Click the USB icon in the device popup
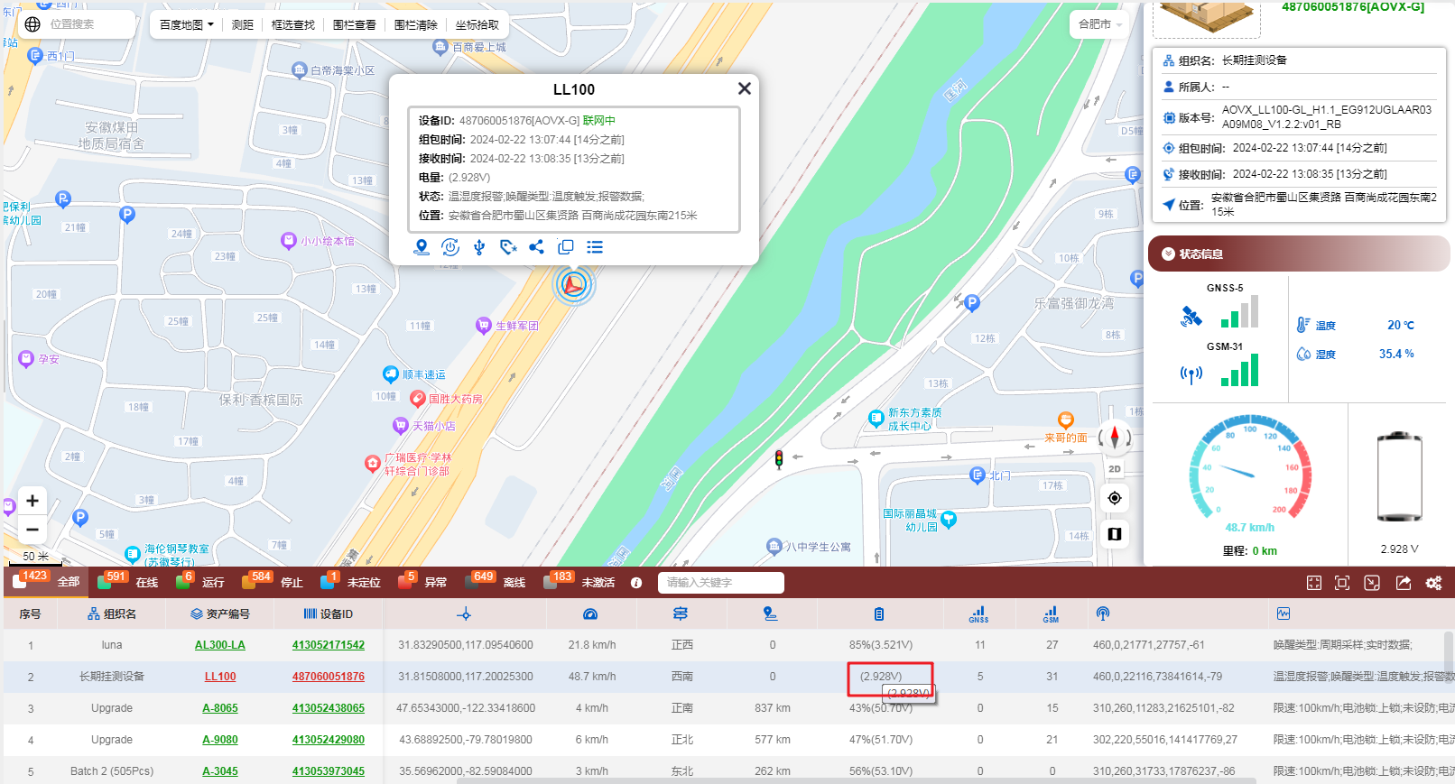The image size is (1455, 784). 479,247
